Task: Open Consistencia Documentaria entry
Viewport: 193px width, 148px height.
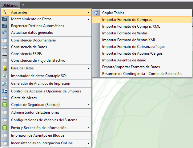Action: point(46,40)
